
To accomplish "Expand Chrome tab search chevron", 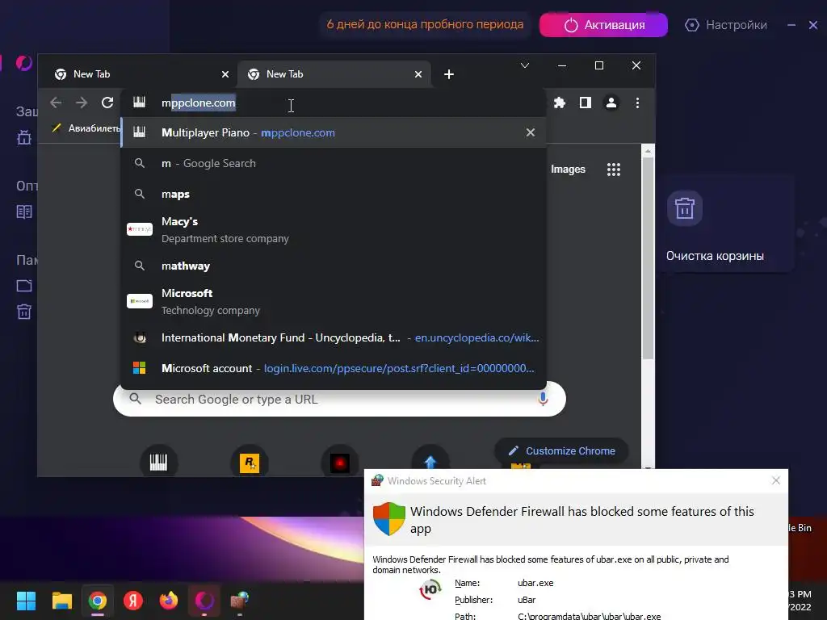I will (525, 65).
